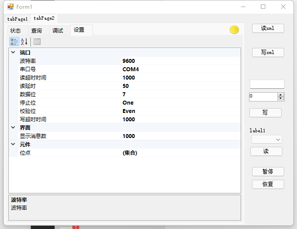Screen dimensions: 297x229
Task: Switch property grid to categorized view
Action: [x=14, y=42]
